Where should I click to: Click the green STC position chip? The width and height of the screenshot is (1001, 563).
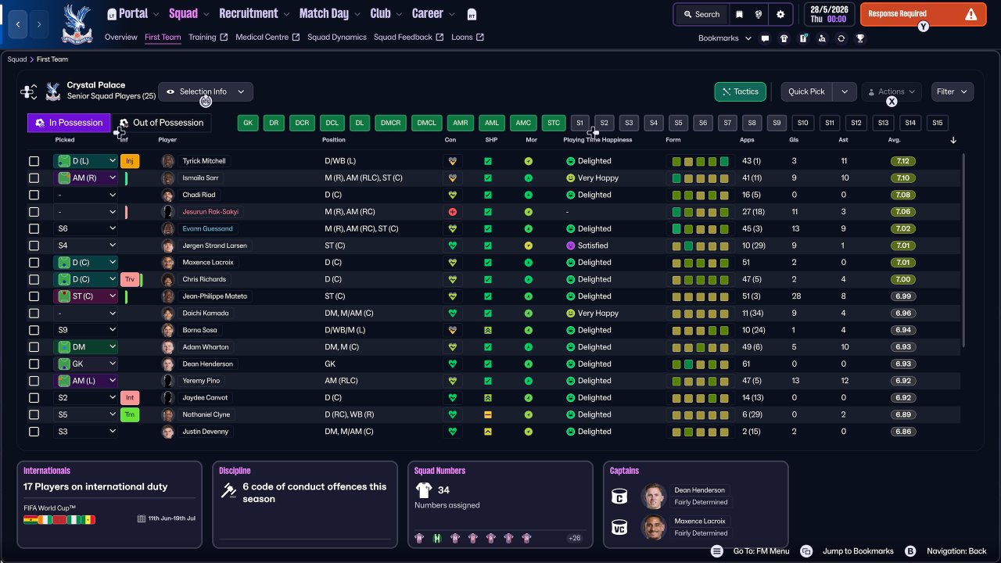[x=554, y=123]
